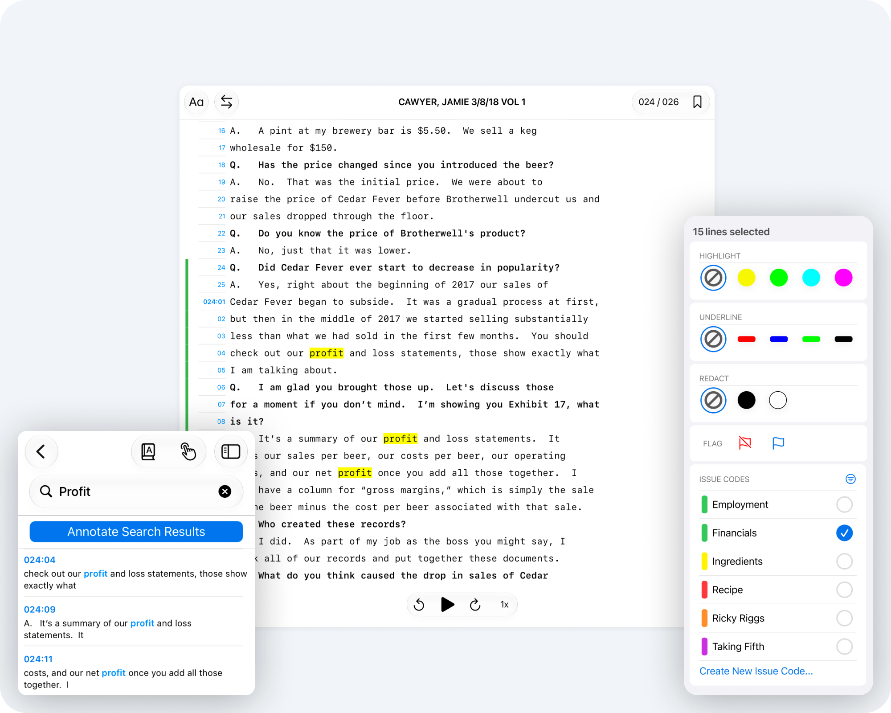Open the Aa text size settings
891x713 pixels.
[x=196, y=102]
